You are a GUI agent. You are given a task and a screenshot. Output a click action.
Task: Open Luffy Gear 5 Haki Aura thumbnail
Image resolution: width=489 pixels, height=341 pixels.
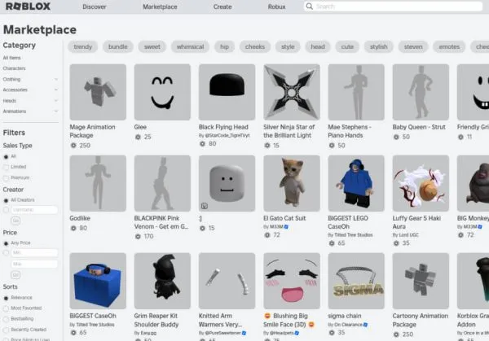coord(421,183)
